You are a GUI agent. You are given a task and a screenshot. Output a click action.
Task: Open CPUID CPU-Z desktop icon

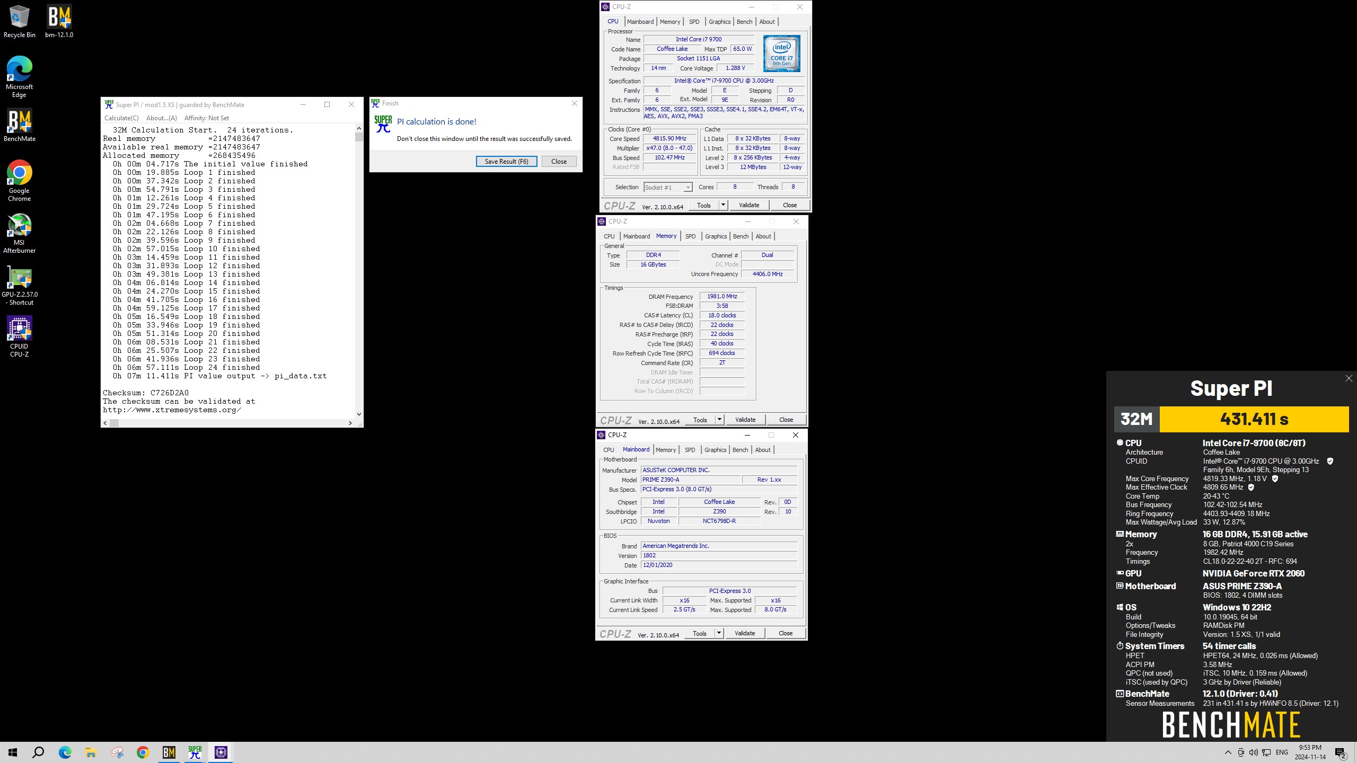[x=19, y=337]
